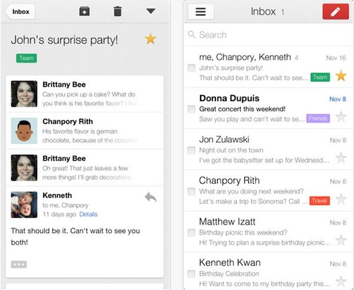Star the Matthew Izatt email
The image size is (354, 290).
[x=340, y=240]
